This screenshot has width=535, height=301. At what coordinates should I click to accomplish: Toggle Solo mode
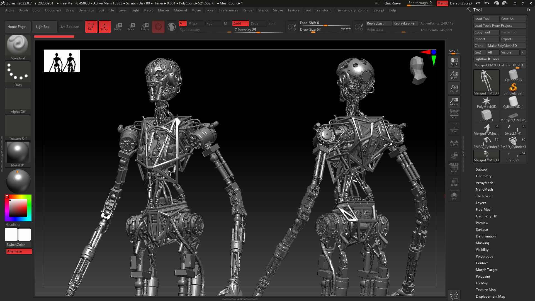pyautogui.click(x=454, y=195)
